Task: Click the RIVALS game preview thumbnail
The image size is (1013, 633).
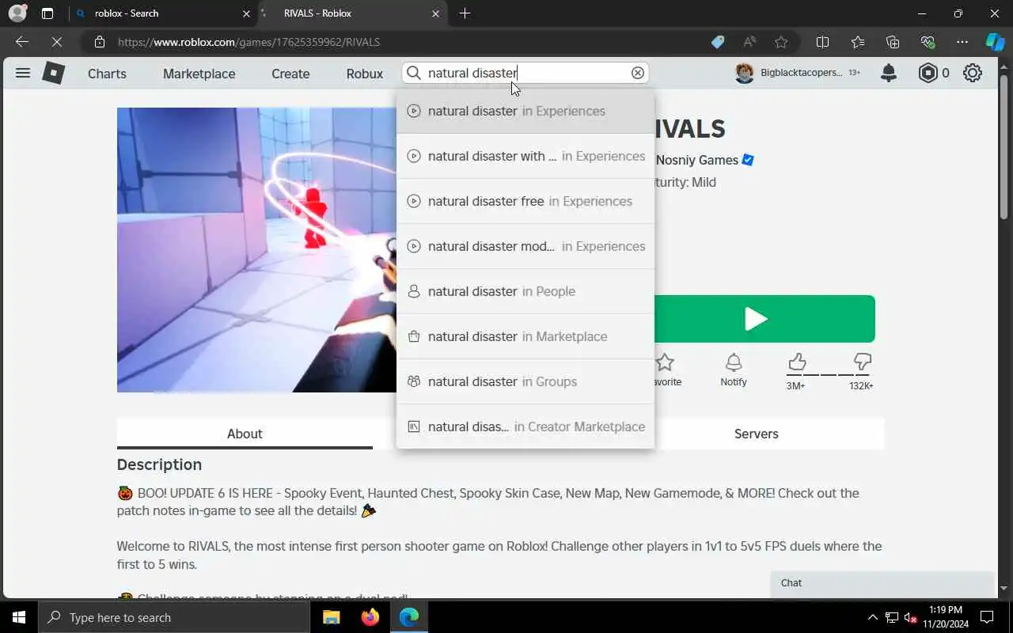Action: pyautogui.click(x=257, y=250)
